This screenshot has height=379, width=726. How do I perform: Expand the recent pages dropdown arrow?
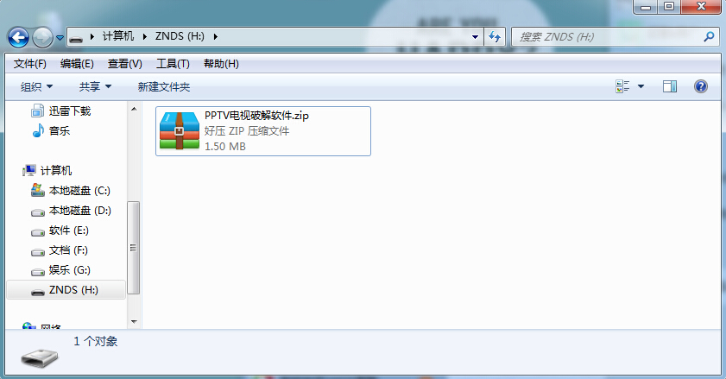[60, 37]
